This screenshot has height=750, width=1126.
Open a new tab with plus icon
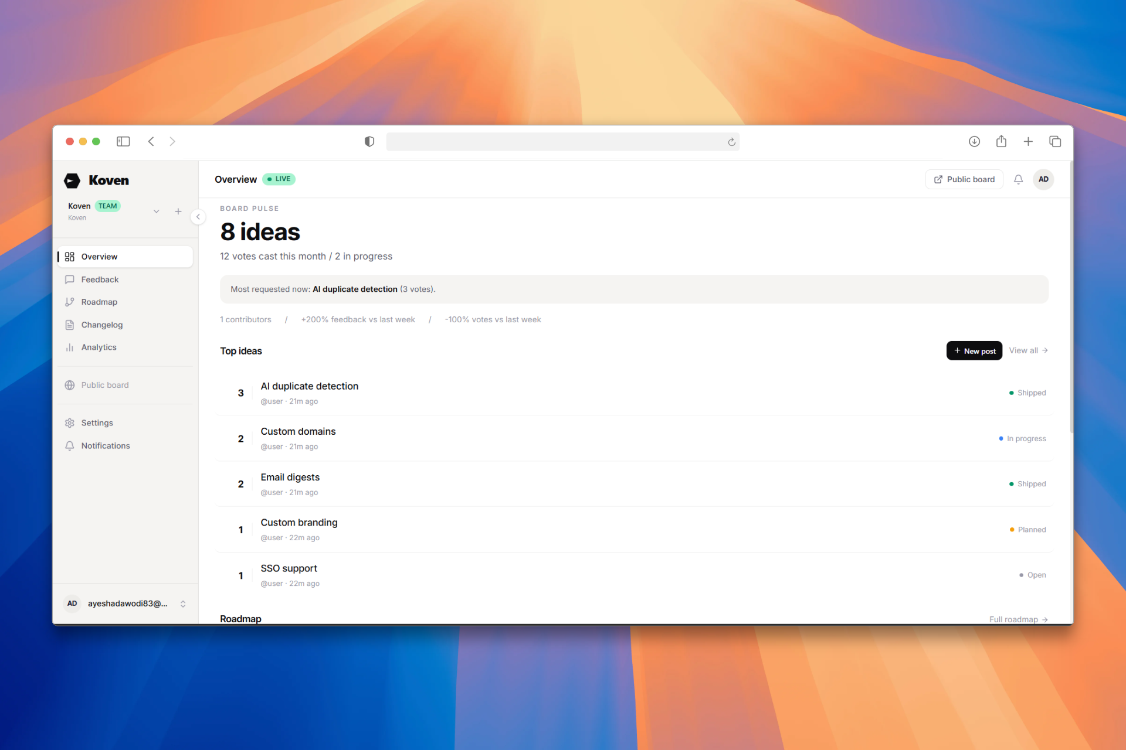1028,141
